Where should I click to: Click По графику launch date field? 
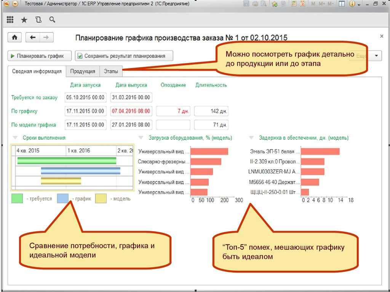86,111
